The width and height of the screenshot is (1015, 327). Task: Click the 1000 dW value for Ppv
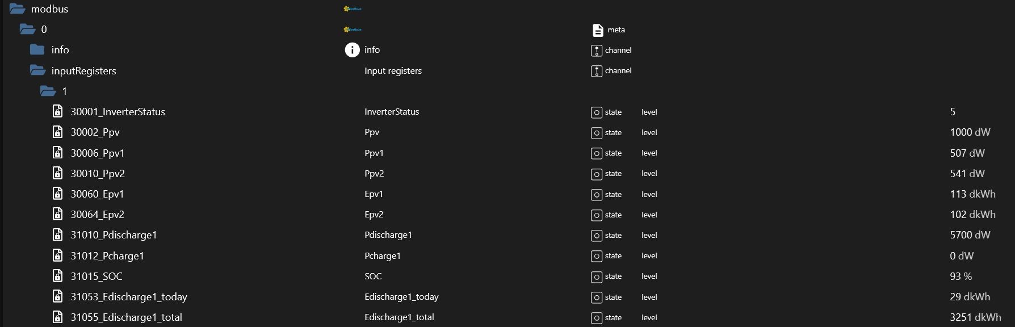pyautogui.click(x=970, y=132)
